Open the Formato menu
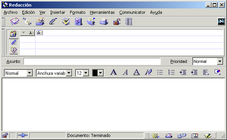The height and width of the screenshot is (140, 227). [x=77, y=12]
